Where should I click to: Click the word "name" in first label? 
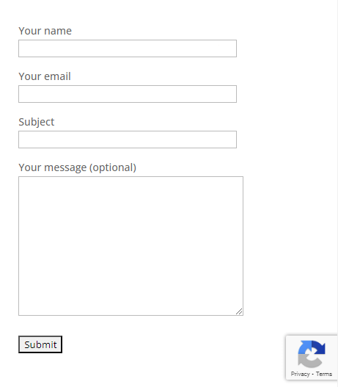(58, 31)
